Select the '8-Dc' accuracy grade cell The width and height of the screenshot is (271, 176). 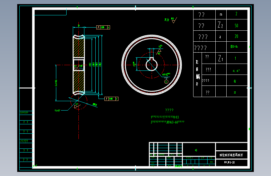[234, 46]
